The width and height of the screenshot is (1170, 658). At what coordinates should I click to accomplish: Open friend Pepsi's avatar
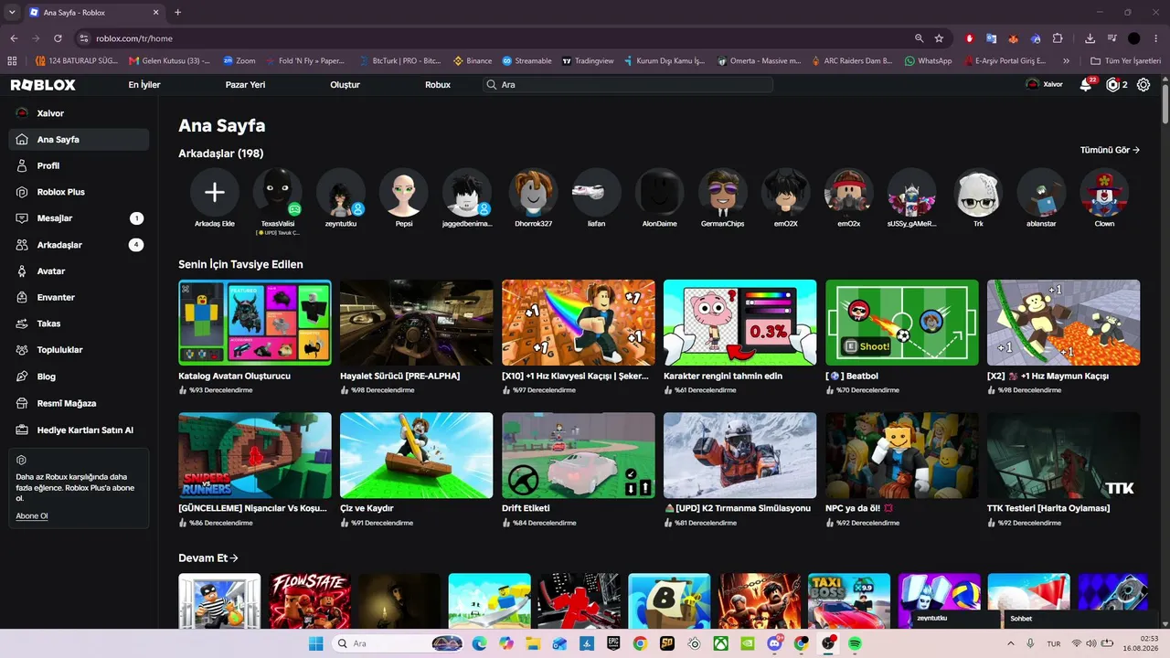[404, 192]
